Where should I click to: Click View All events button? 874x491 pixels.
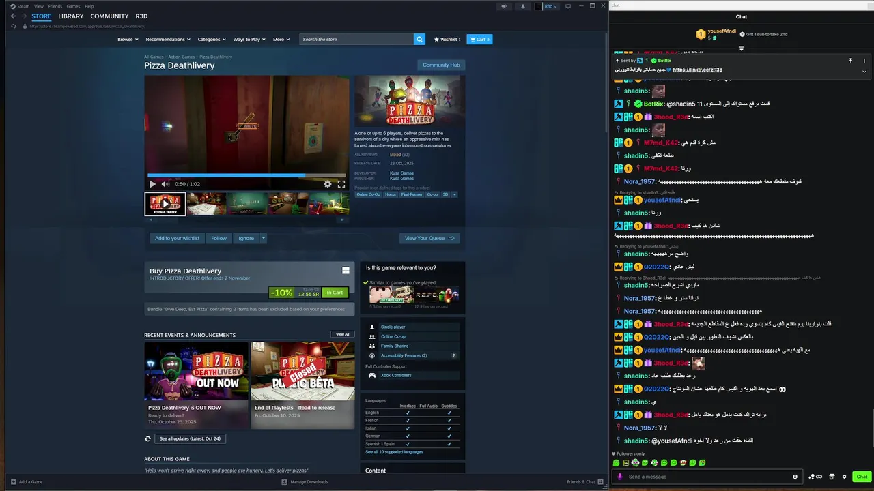tap(342, 334)
